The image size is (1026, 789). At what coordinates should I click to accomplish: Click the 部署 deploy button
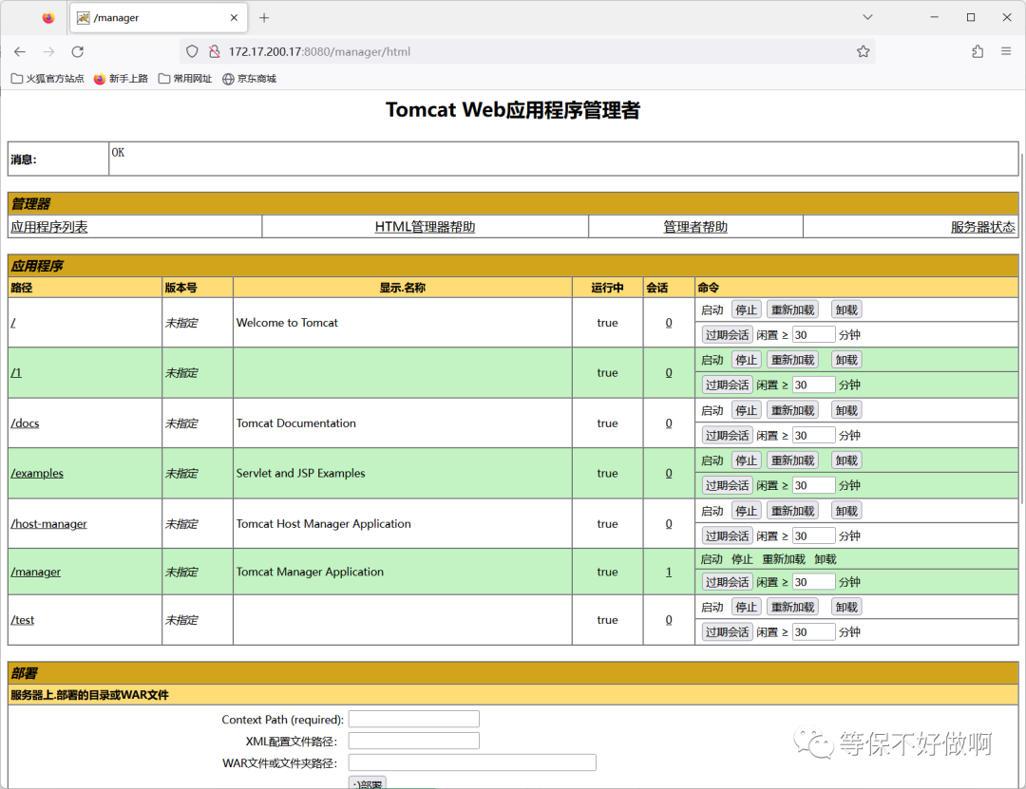pos(367,783)
